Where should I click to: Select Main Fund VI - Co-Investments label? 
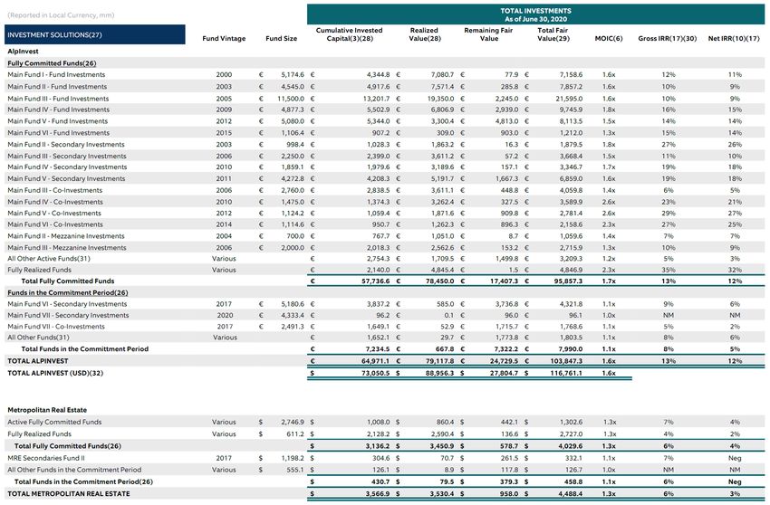point(55,224)
